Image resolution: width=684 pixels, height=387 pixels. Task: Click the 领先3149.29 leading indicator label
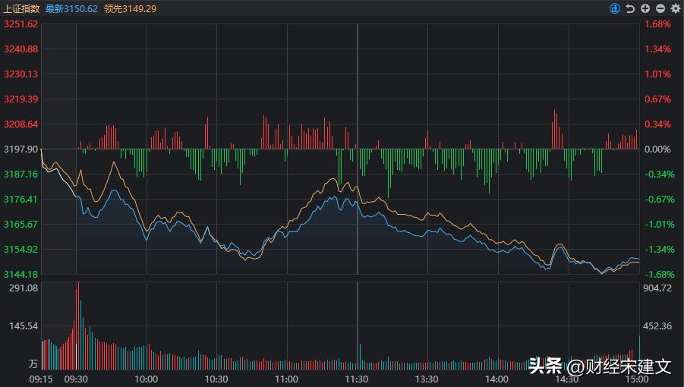pos(130,8)
